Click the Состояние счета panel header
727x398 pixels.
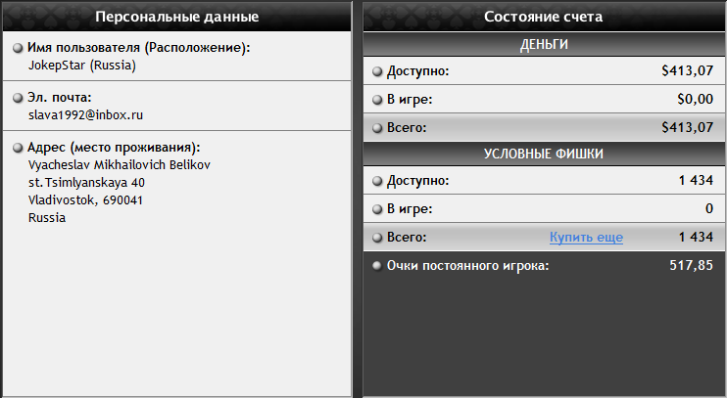(544, 17)
